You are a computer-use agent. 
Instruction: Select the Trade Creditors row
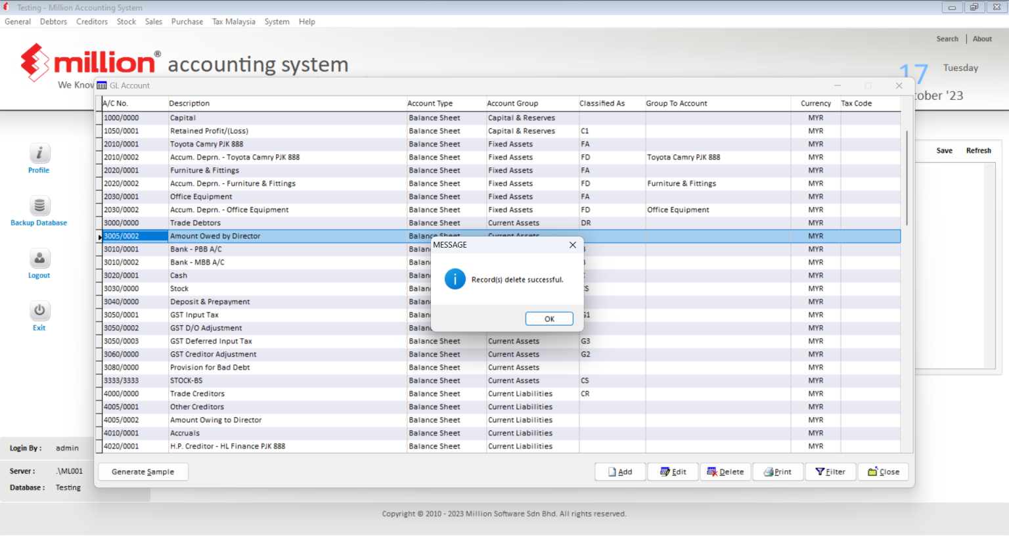point(501,393)
